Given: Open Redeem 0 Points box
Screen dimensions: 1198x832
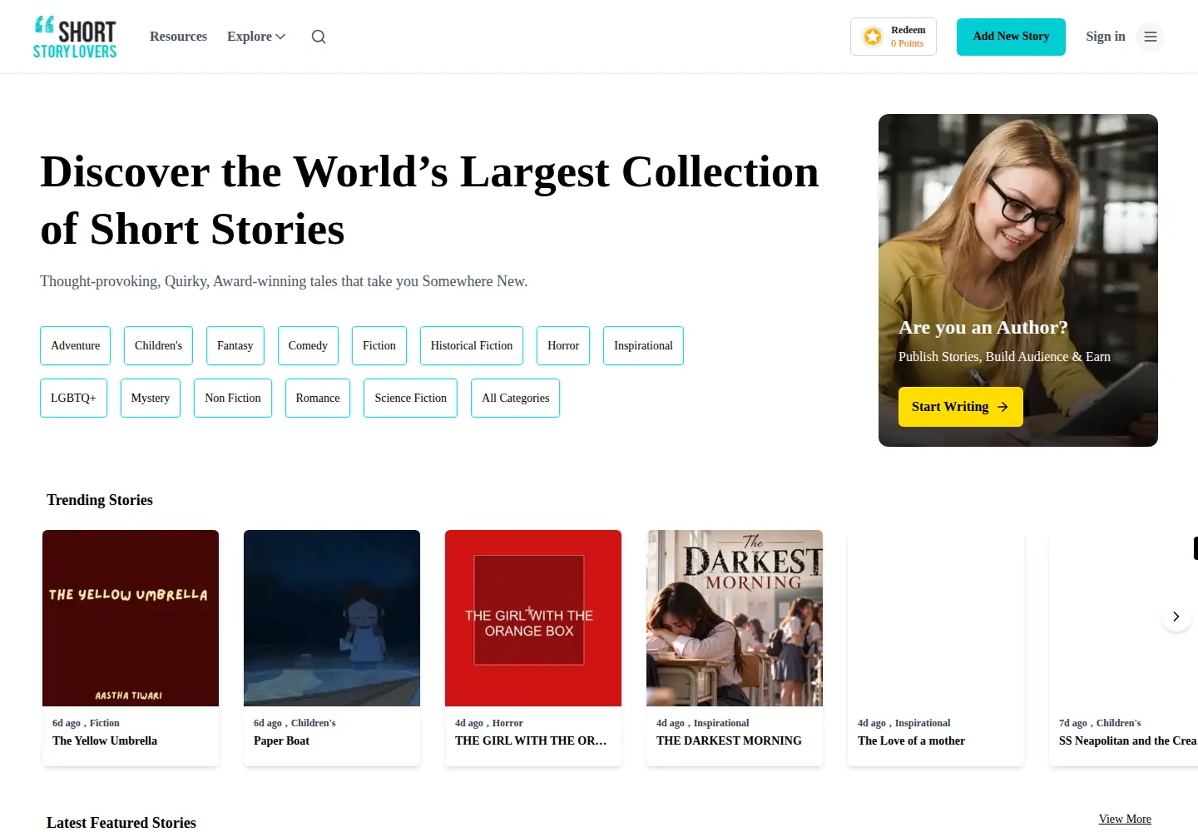Looking at the screenshot, I should pos(894,37).
